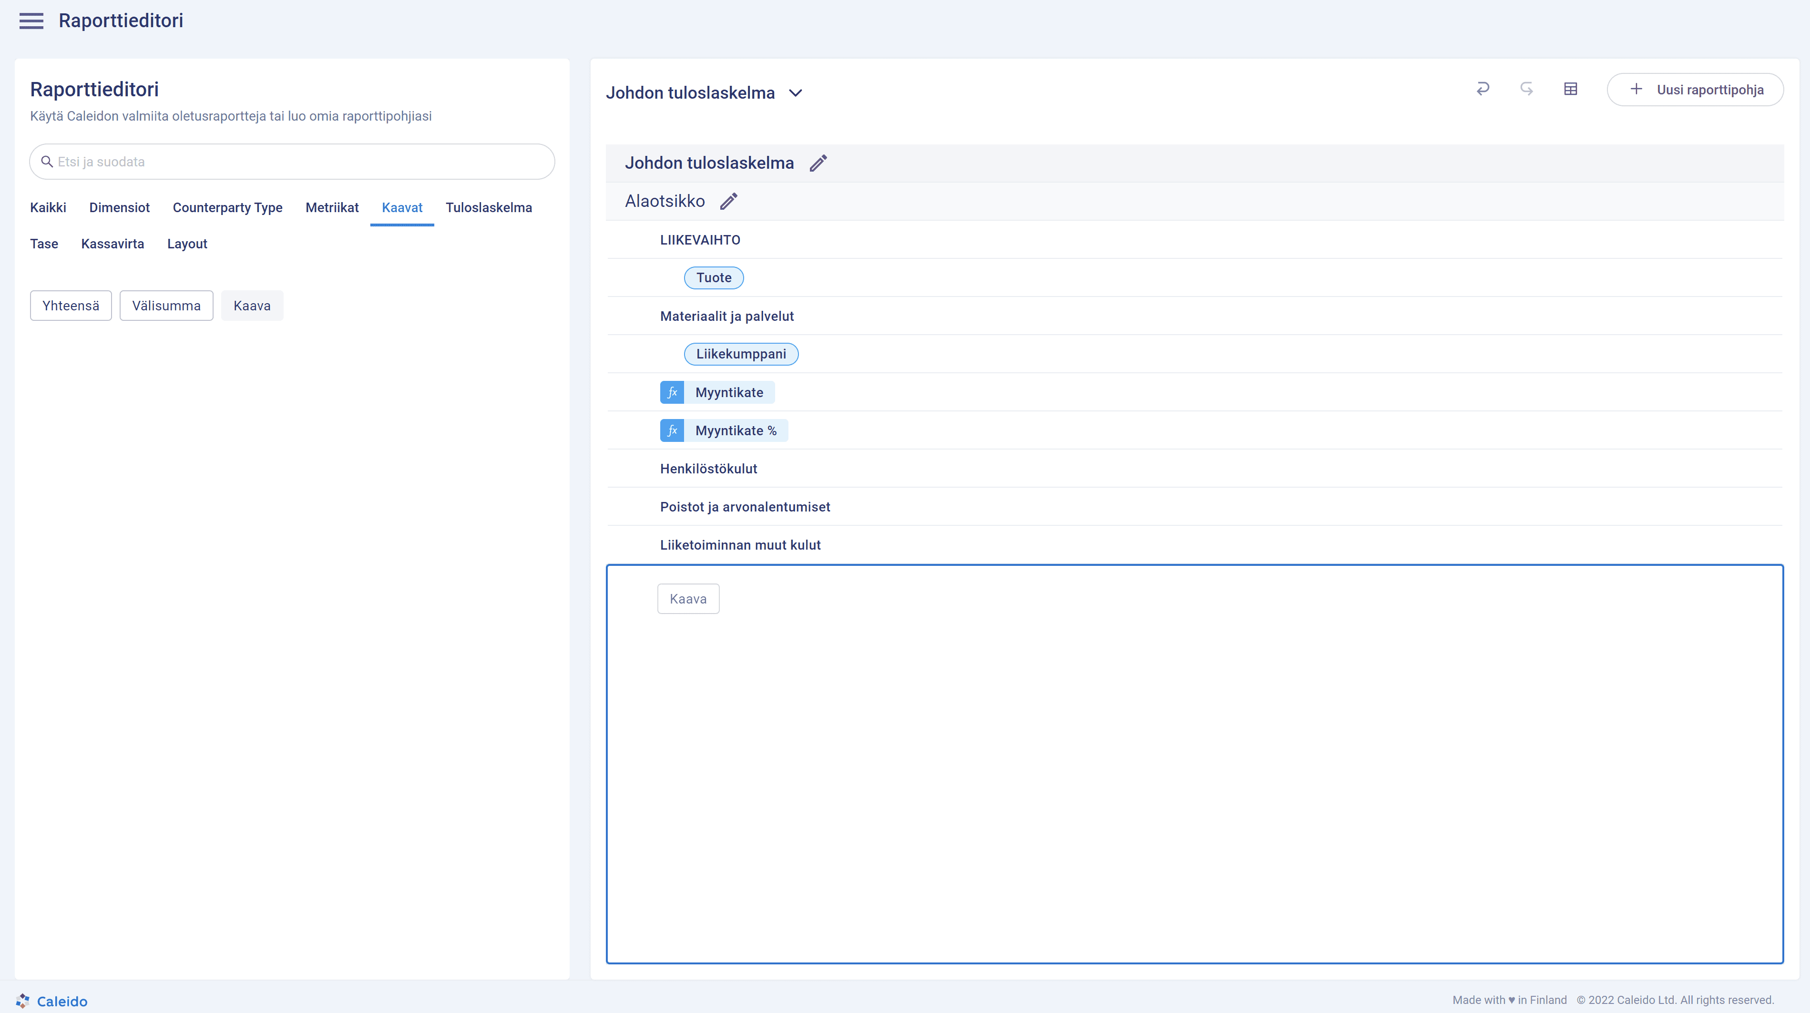Select the Poistot ja arvonalentumiset row
Viewport: 1810px width, 1013px height.
pyautogui.click(x=1195, y=506)
